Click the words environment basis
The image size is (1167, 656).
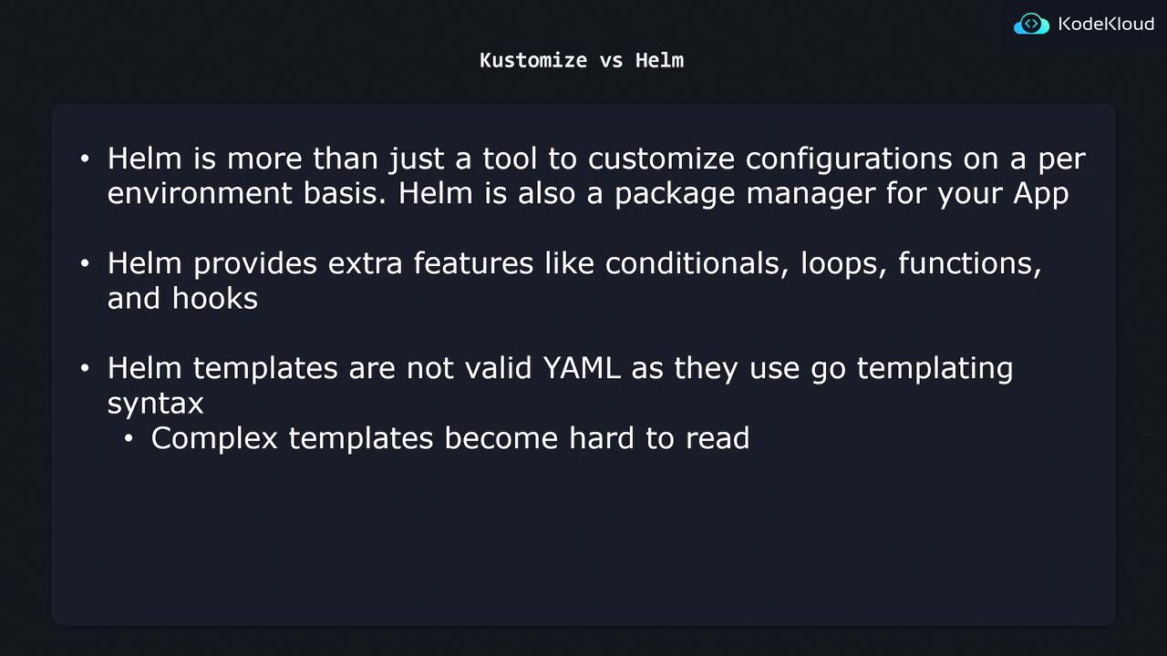click(247, 194)
